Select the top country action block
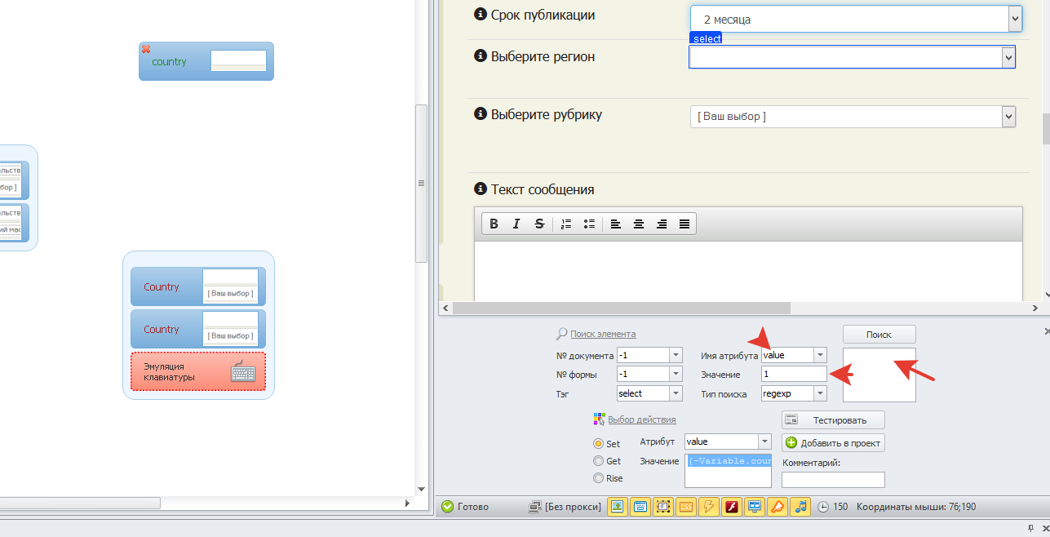This screenshot has height=537, width=1050. pos(206,61)
